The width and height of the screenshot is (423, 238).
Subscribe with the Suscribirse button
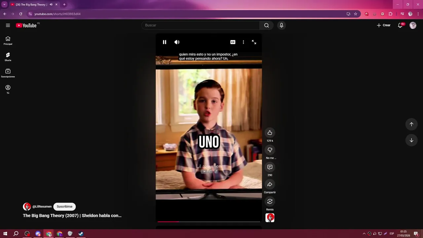point(64,207)
